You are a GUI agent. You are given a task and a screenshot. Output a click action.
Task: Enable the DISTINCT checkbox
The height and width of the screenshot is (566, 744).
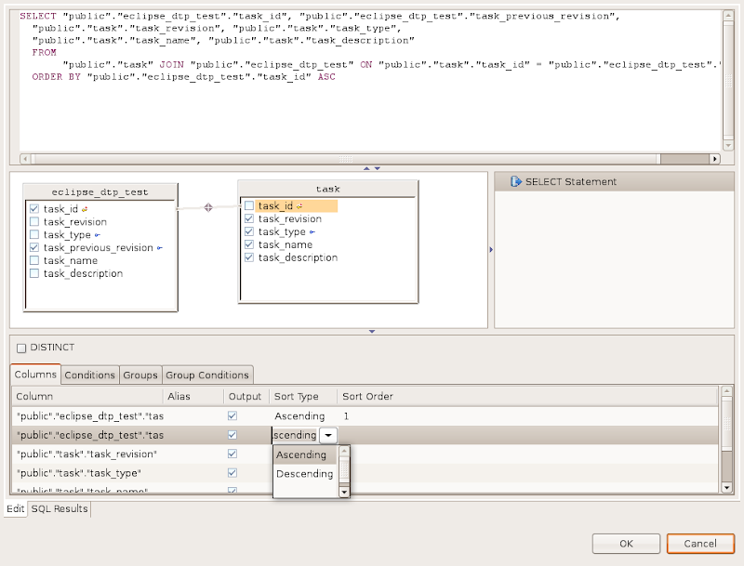click(21, 348)
